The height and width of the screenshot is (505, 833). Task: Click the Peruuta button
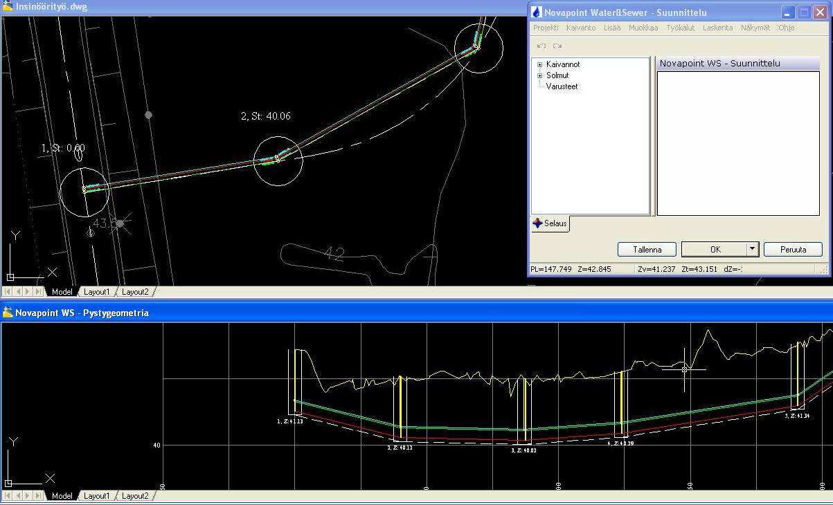(x=793, y=249)
